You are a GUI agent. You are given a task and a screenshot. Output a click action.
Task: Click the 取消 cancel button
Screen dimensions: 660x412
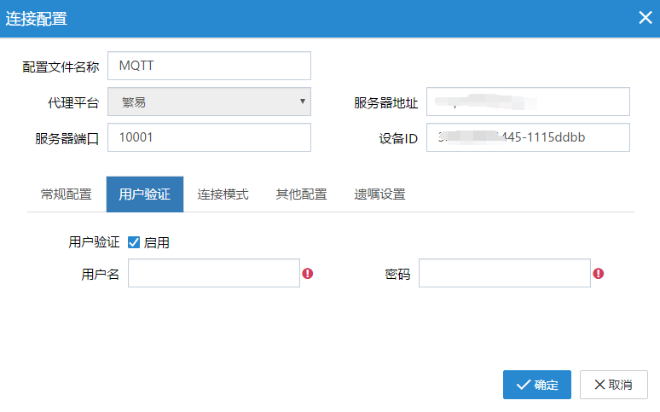[x=613, y=385]
